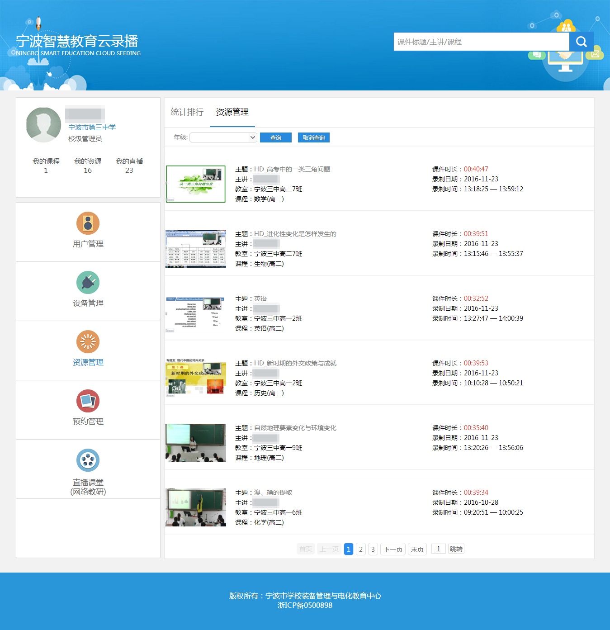Screen dimensions: 610x630
Task: Open the 直播课堂 film reel icon
Action: pos(88,460)
